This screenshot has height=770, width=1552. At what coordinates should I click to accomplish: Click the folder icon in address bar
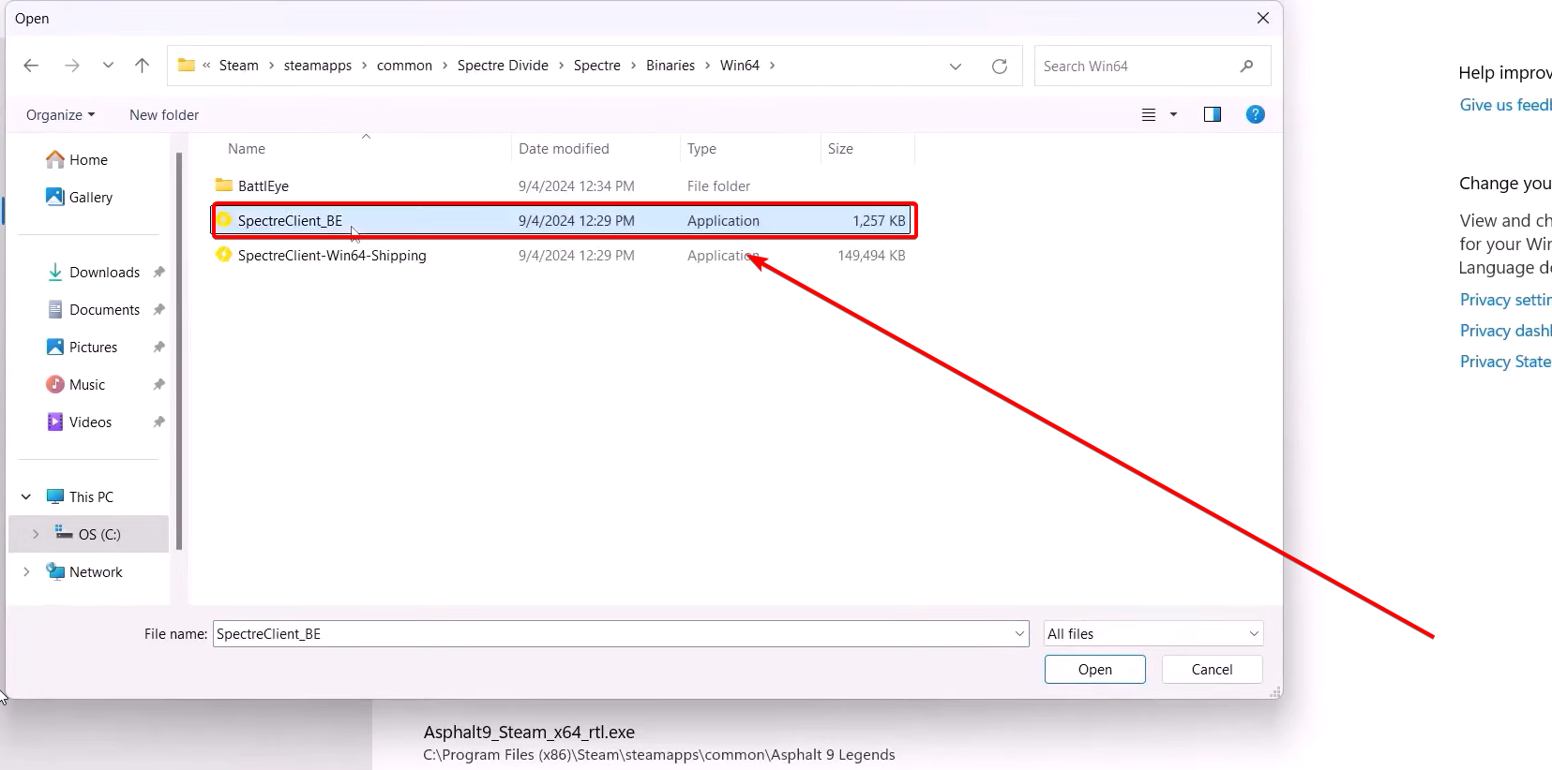[187, 66]
